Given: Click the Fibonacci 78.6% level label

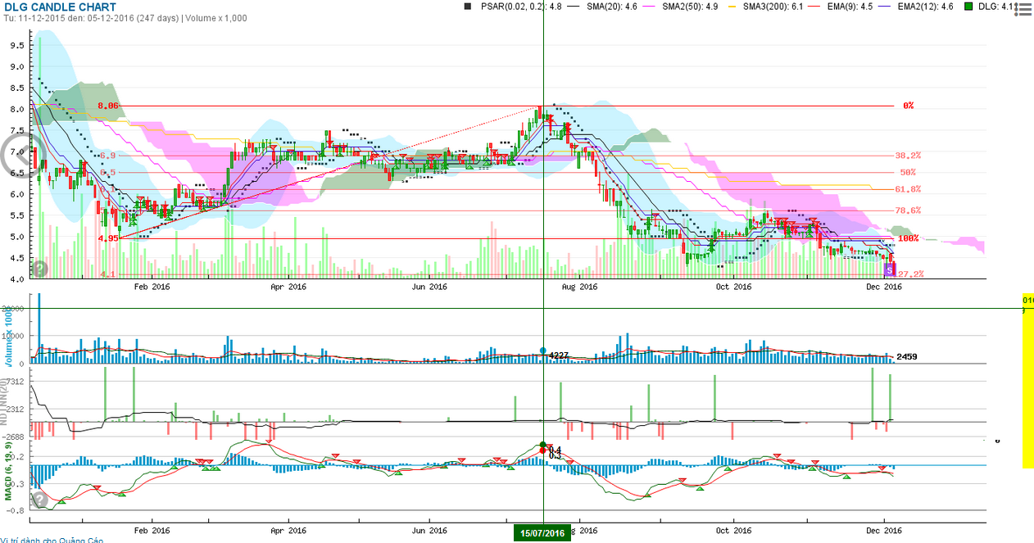Looking at the screenshot, I should click(908, 210).
